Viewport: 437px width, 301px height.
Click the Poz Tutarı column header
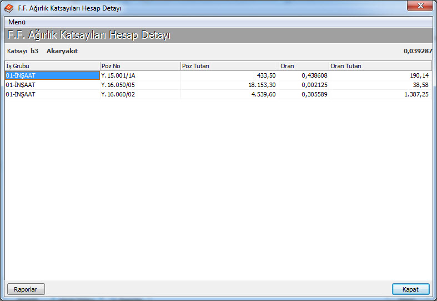click(x=229, y=66)
